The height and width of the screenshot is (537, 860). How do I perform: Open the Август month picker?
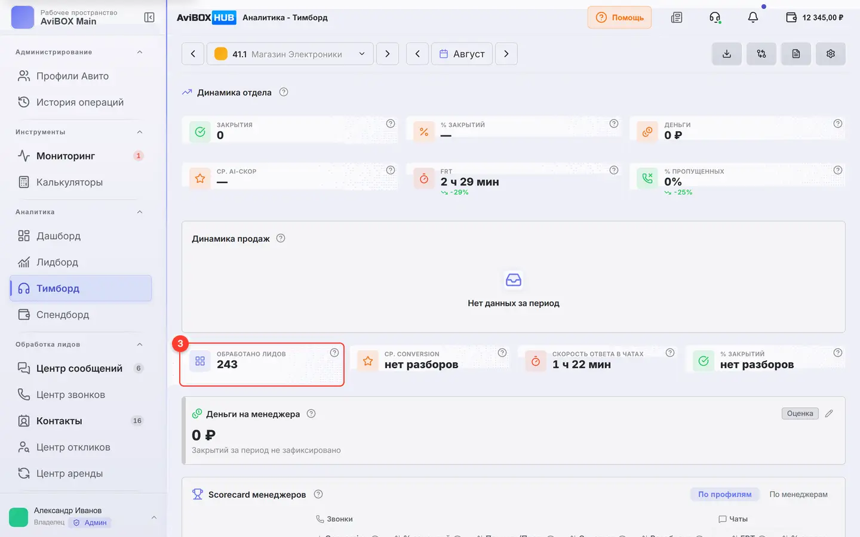[462, 54]
